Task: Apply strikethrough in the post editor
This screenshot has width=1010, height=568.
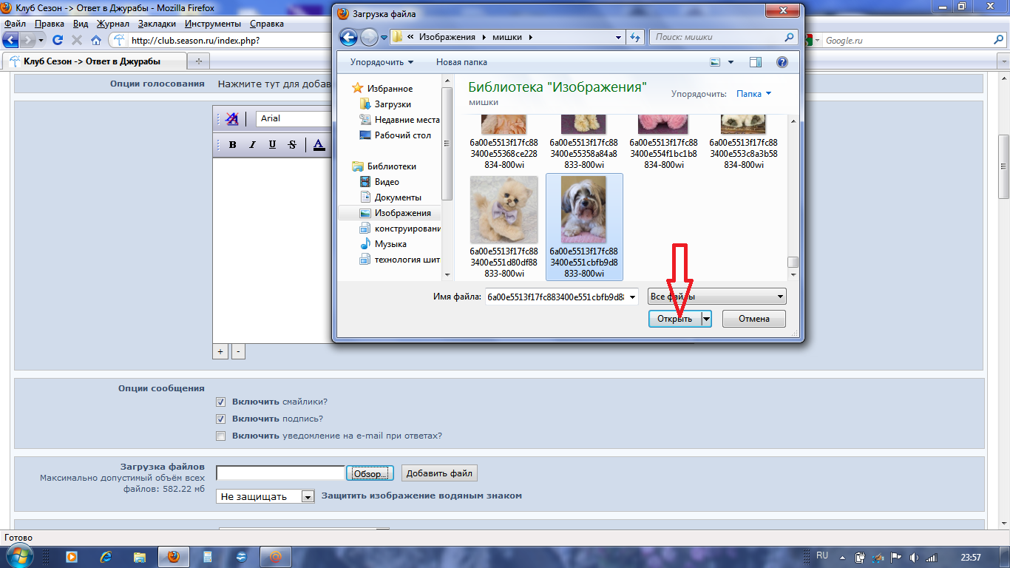Action: pyautogui.click(x=292, y=145)
